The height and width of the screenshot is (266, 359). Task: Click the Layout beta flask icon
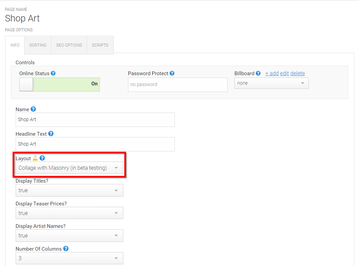click(x=35, y=158)
